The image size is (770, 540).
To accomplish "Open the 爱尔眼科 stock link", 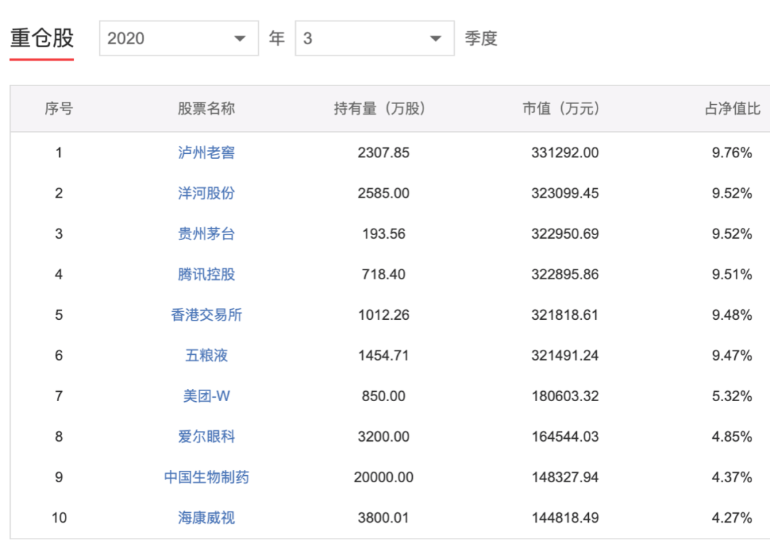I will pyautogui.click(x=206, y=437).
